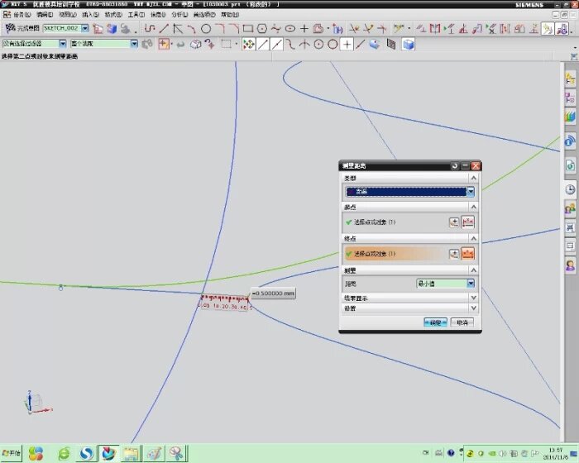The height and width of the screenshot is (463, 579).
Task: Expand the Settings section
Action: [473, 308]
